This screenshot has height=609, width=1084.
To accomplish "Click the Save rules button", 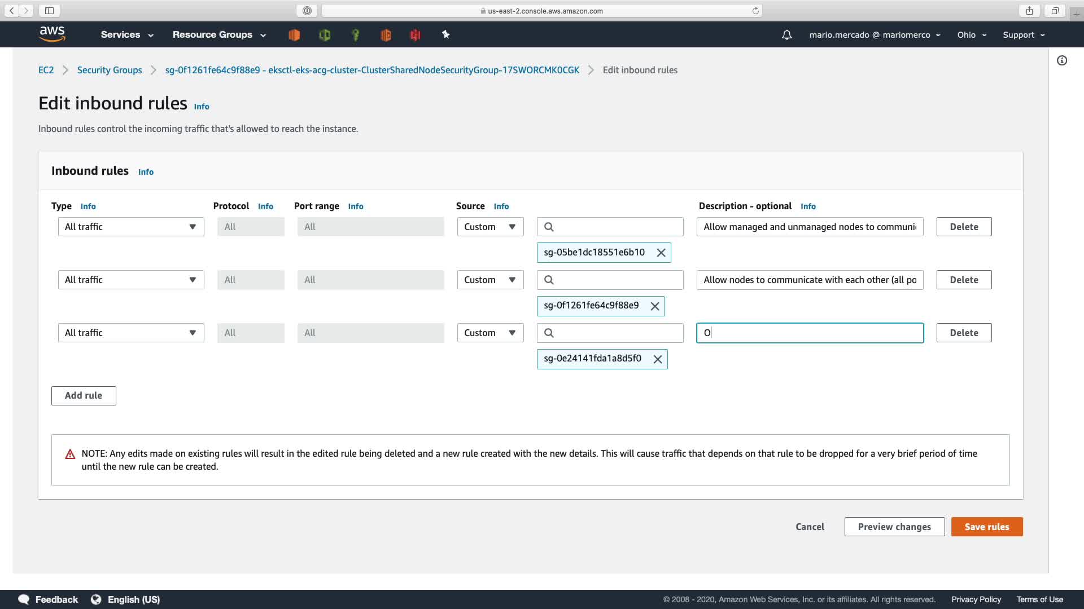I will click(x=986, y=527).
